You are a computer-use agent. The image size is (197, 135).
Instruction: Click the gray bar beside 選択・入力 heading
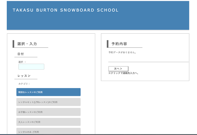(14, 44)
